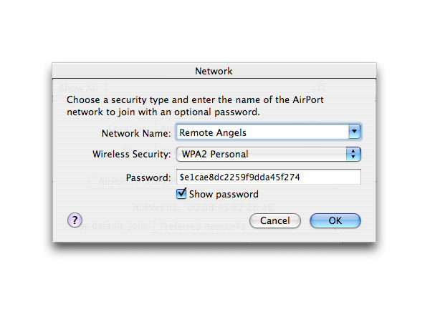Click the Network window title bar
This screenshot has width=430, height=322.
(x=214, y=71)
